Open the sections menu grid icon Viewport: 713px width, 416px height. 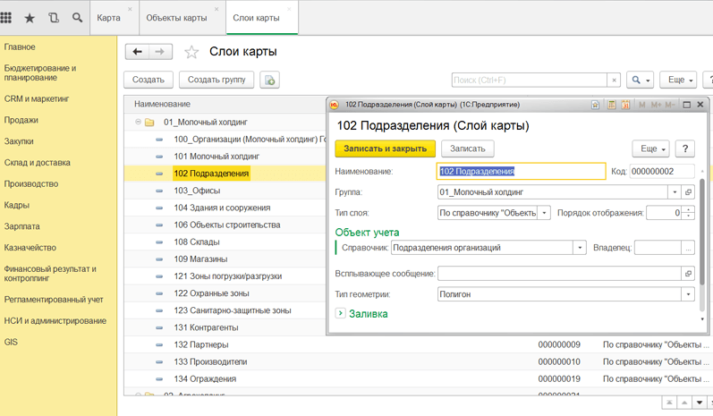[7, 18]
